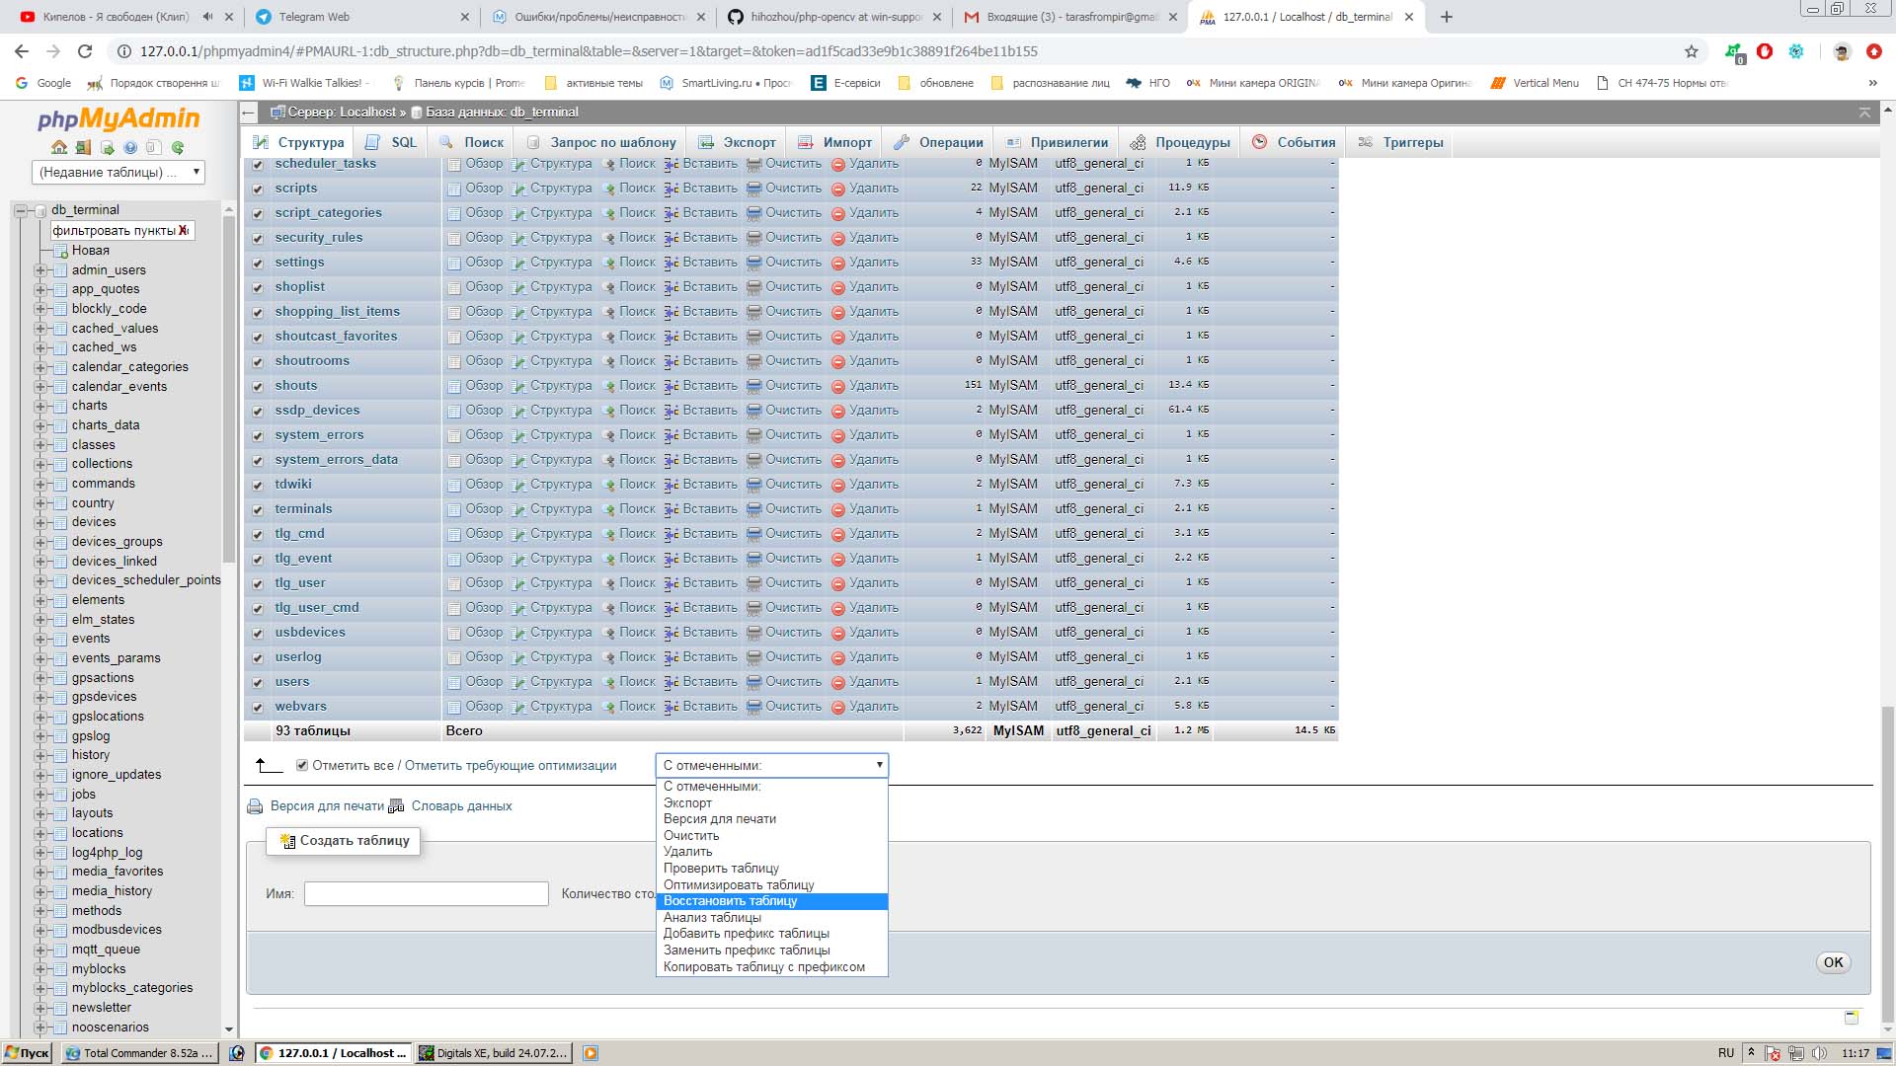Select 'Оптимизировать таблицу' from the dropdown list

738,884
